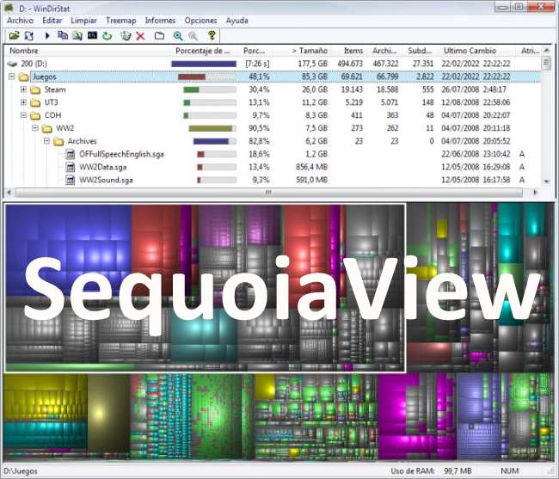Click the Copy path toolbar icon

pyautogui.click(x=63, y=35)
